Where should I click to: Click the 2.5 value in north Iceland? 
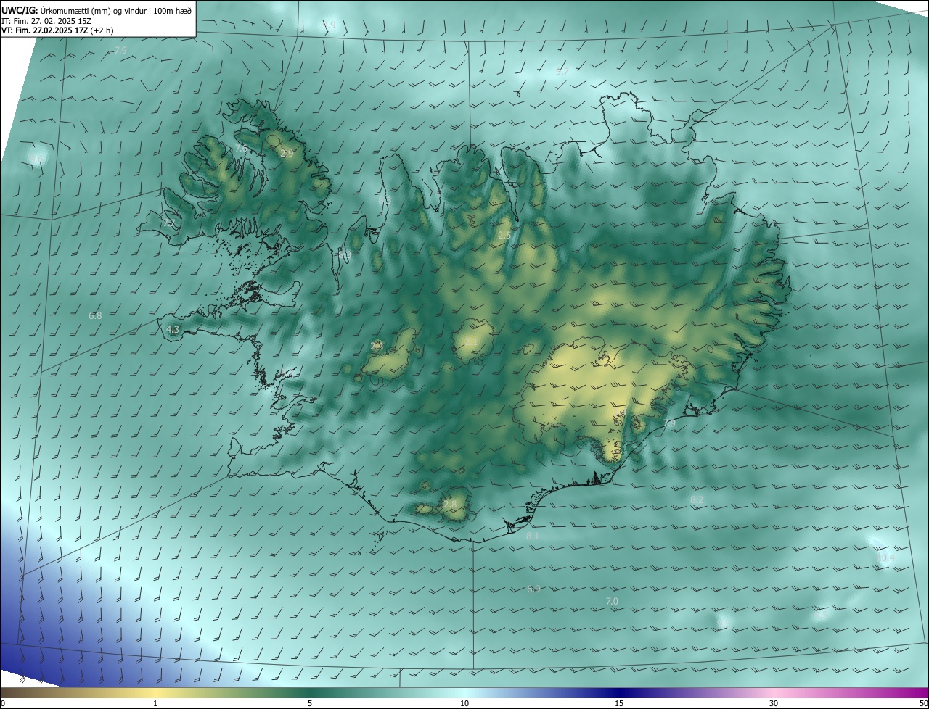tap(504, 236)
